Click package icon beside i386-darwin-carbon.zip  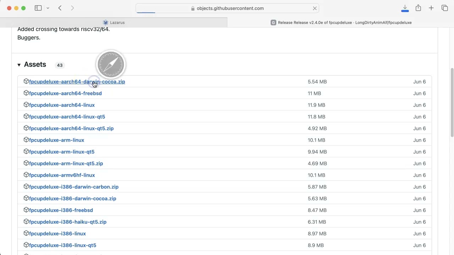pyautogui.click(x=26, y=187)
